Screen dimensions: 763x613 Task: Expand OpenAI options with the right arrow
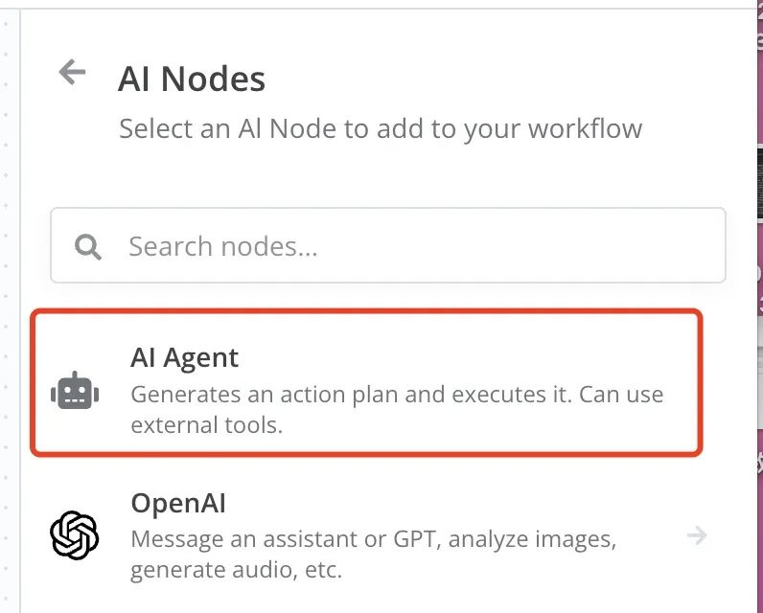(697, 535)
